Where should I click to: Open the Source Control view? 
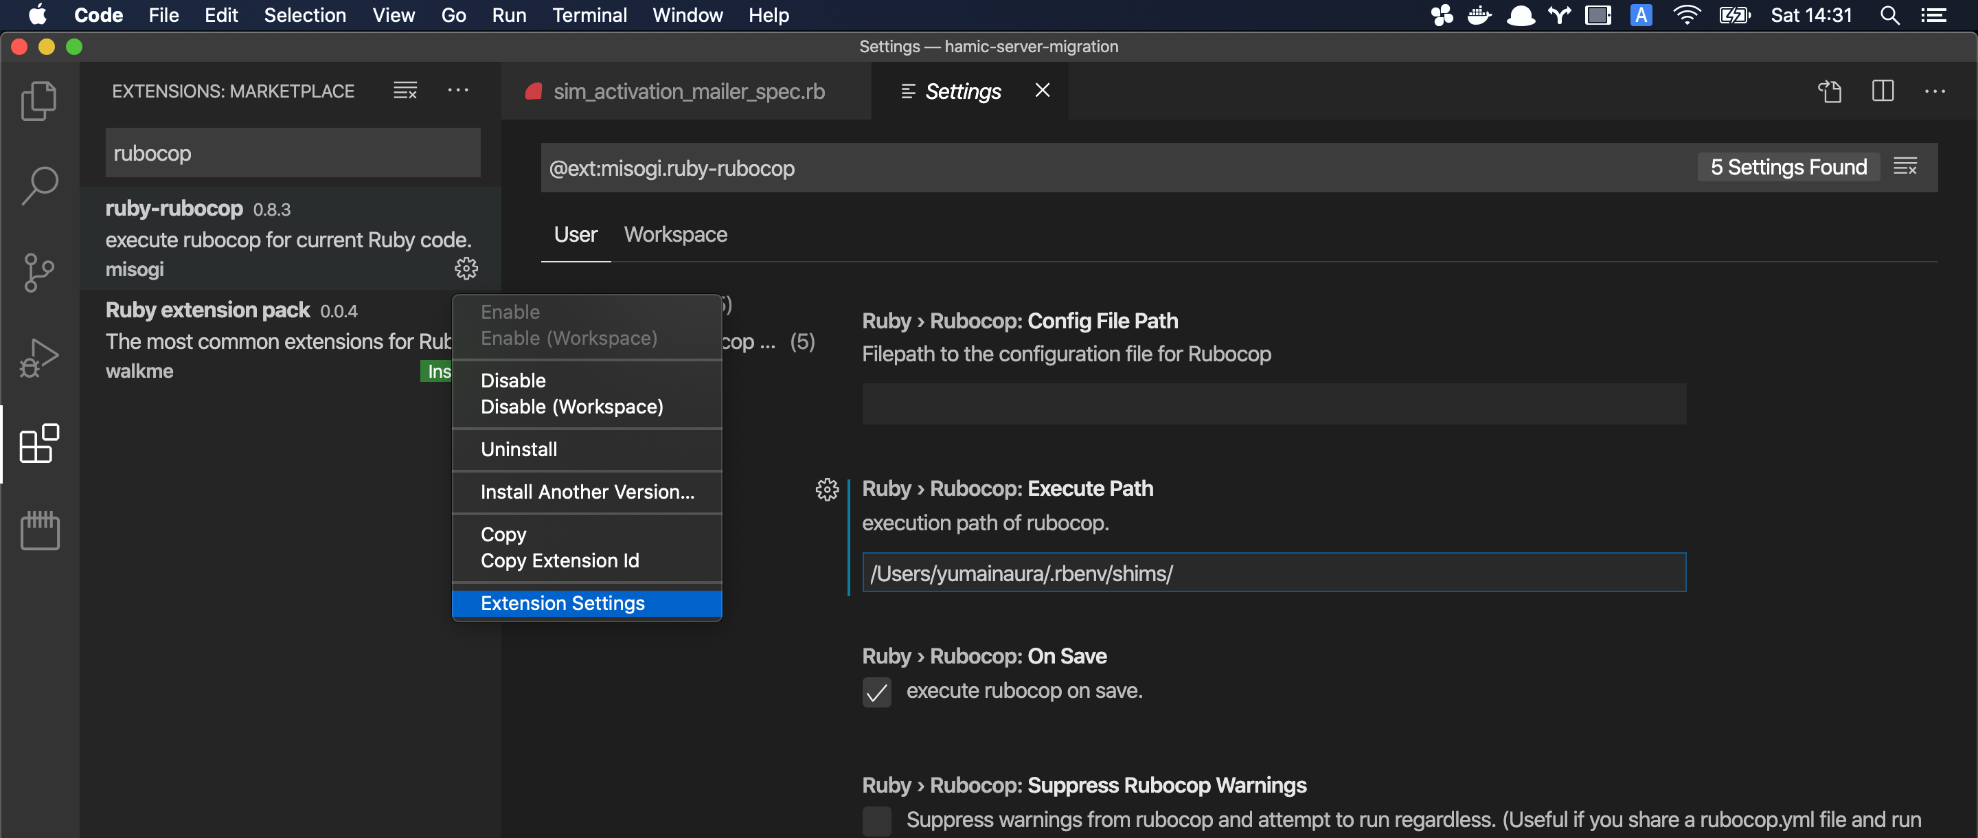(x=39, y=273)
